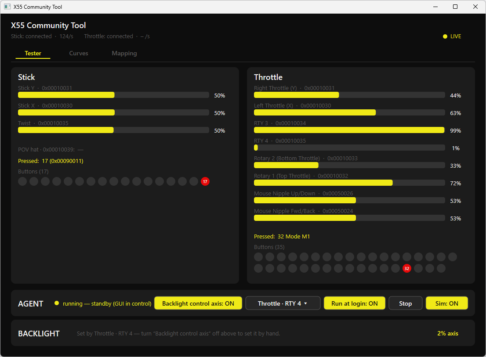The height and width of the screenshot is (357, 486).
Task: Click the RTY 4 axis bar
Action: point(349,148)
